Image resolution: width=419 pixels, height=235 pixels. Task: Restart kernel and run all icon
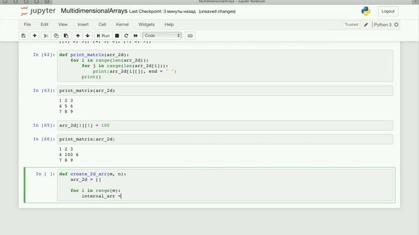(x=136, y=36)
